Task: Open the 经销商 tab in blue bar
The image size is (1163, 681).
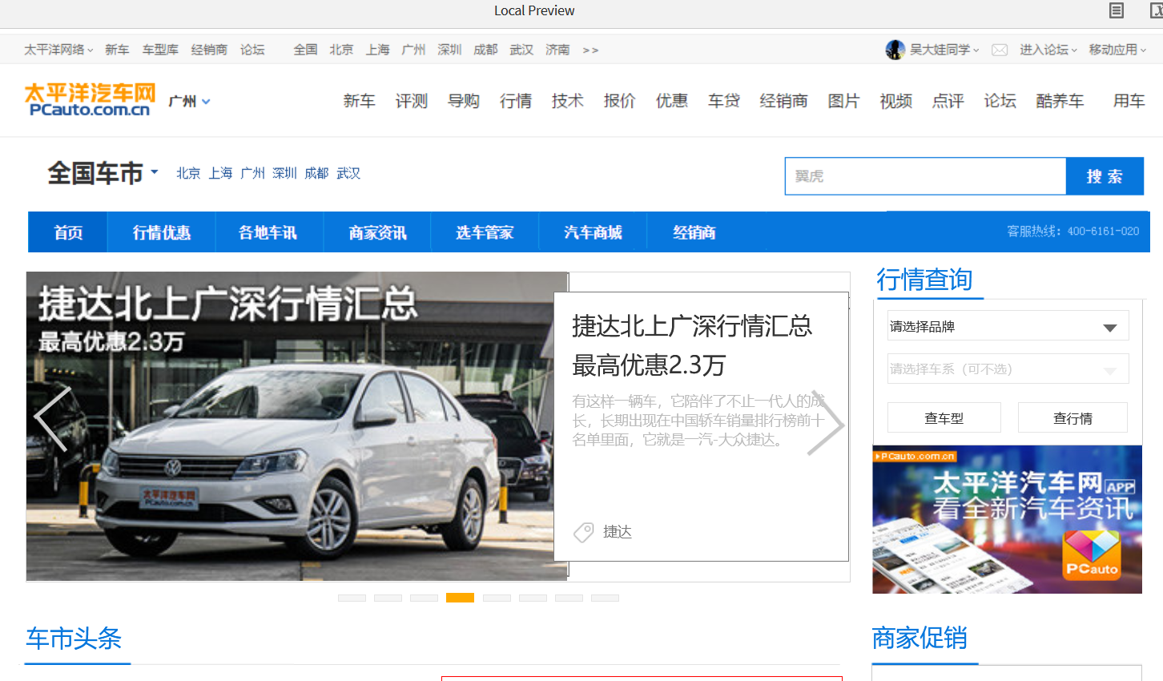Action: coord(694,232)
